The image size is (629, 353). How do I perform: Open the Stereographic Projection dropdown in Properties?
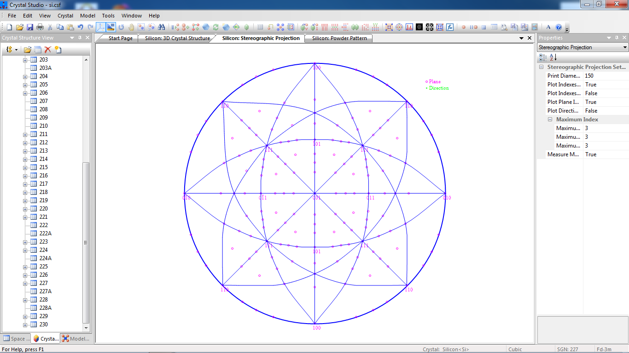coord(625,47)
